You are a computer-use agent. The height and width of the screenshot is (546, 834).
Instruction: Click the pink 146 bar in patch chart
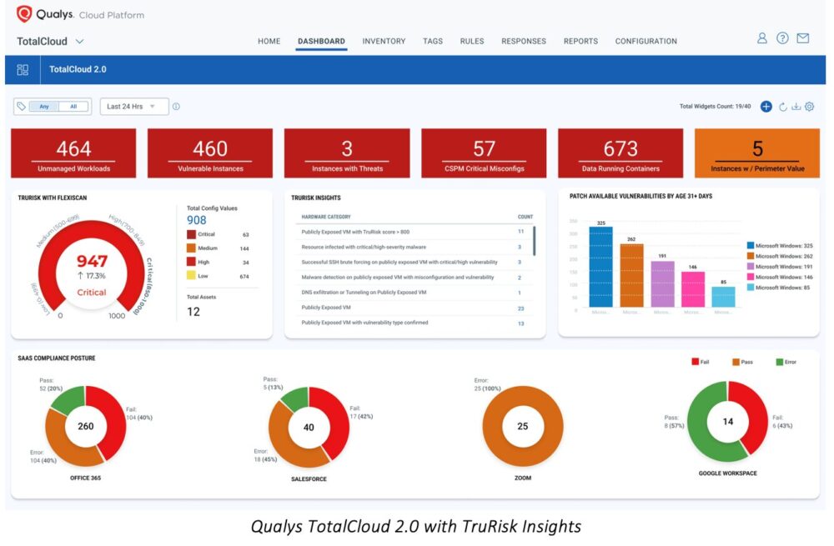(692, 289)
